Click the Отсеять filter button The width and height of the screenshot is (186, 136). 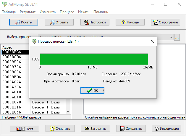[x=59, y=22]
